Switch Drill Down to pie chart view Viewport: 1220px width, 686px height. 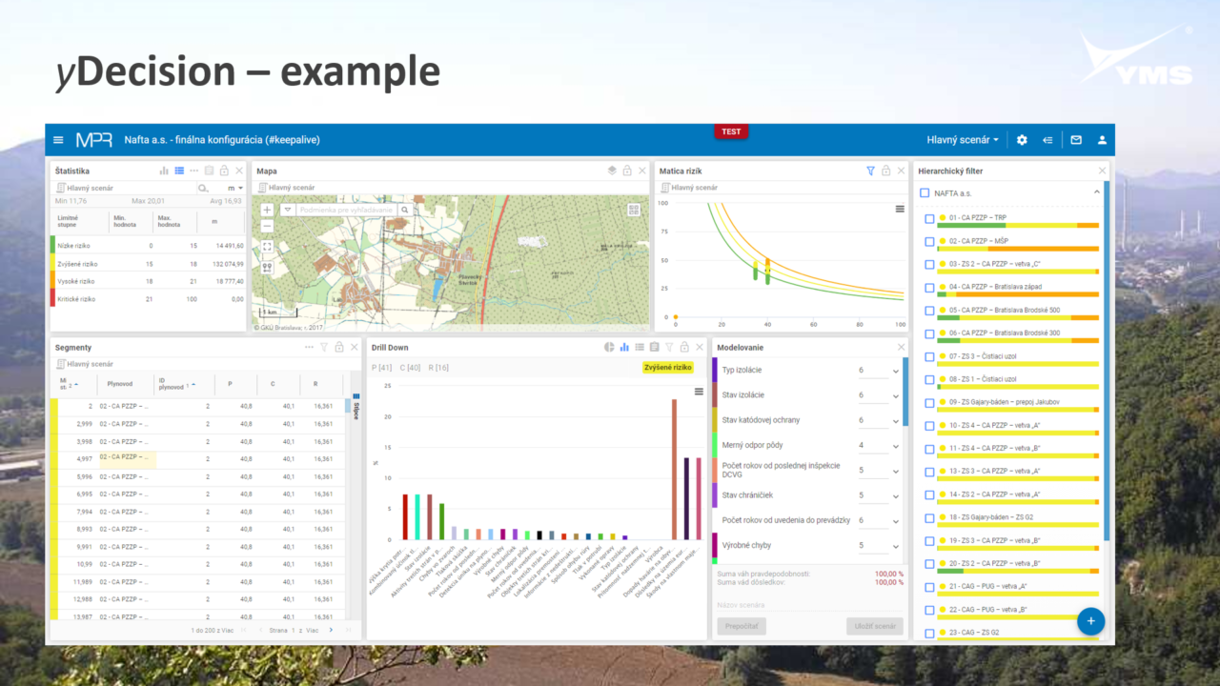coord(609,347)
